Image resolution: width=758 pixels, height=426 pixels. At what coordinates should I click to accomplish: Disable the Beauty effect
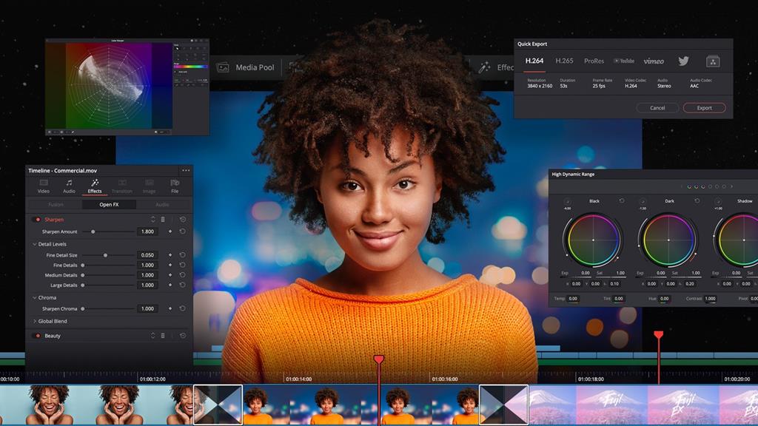(x=40, y=334)
